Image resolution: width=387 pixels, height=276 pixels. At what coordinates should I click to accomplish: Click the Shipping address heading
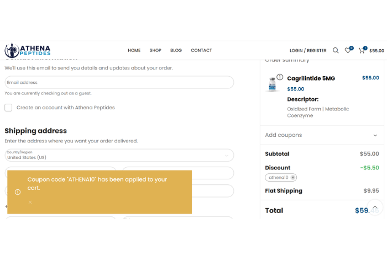coord(36,131)
